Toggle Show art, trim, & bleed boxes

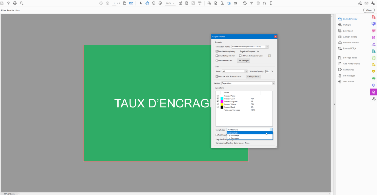[216, 77]
